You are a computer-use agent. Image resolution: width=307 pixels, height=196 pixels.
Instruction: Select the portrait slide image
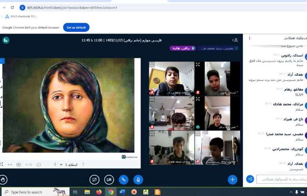pos(68,105)
